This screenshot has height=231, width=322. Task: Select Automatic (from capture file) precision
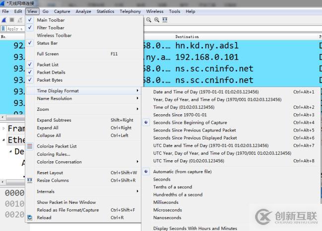[x=183, y=172]
